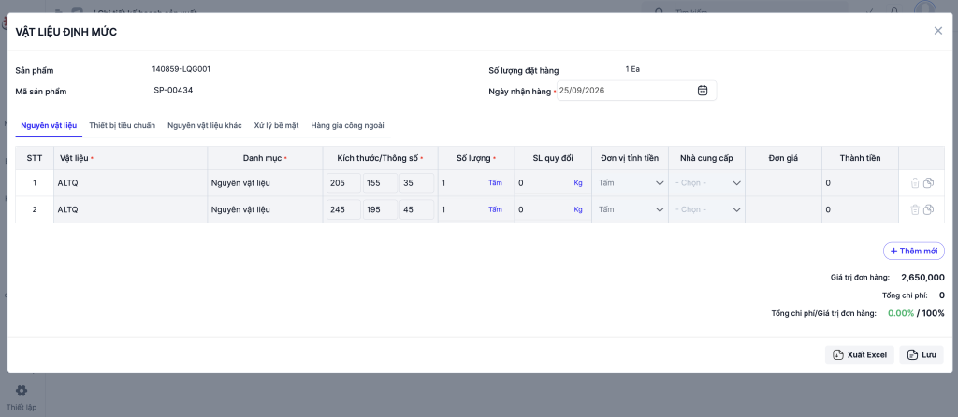Expand Nhà cung cấp dropdown in row 1

[x=707, y=183]
